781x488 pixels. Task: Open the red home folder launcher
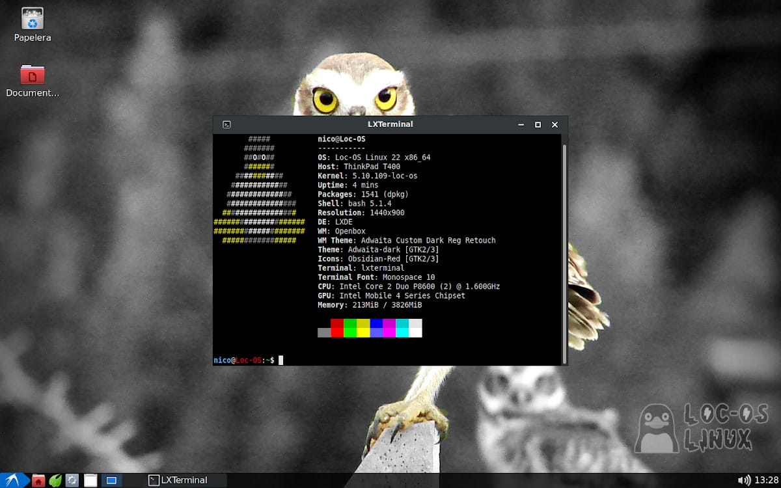coord(38,481)
